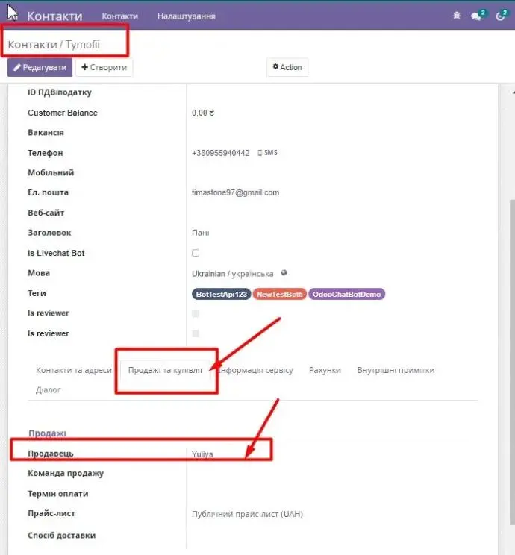Toggle the second Is reviewer checkbox
This screenshot has height=555, width=515.
196,333
